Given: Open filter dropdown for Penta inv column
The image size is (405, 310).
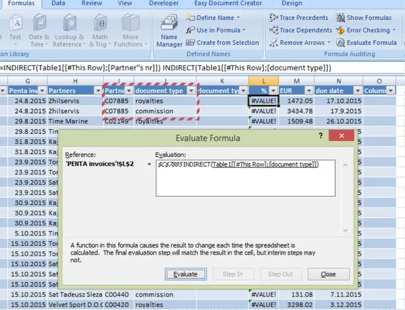Looking at the screenshot, I should 42,91.
